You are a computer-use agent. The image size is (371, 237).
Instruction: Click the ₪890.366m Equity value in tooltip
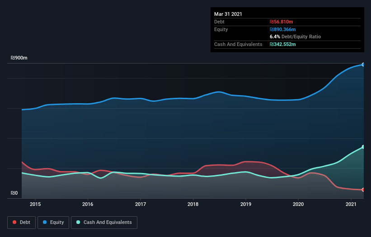point(283,29)
